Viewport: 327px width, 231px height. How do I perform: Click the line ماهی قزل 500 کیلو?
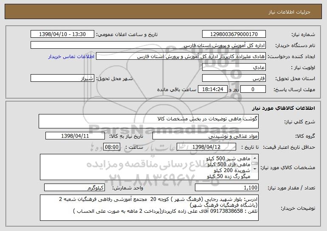[x=229, y=164]
